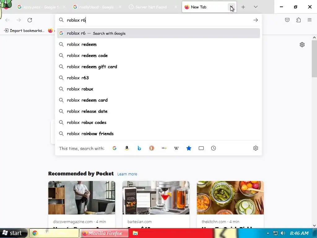Search with Bing one-off engine icon
Image resolution: width=317 pixels, height=238 pixels.
139,148
